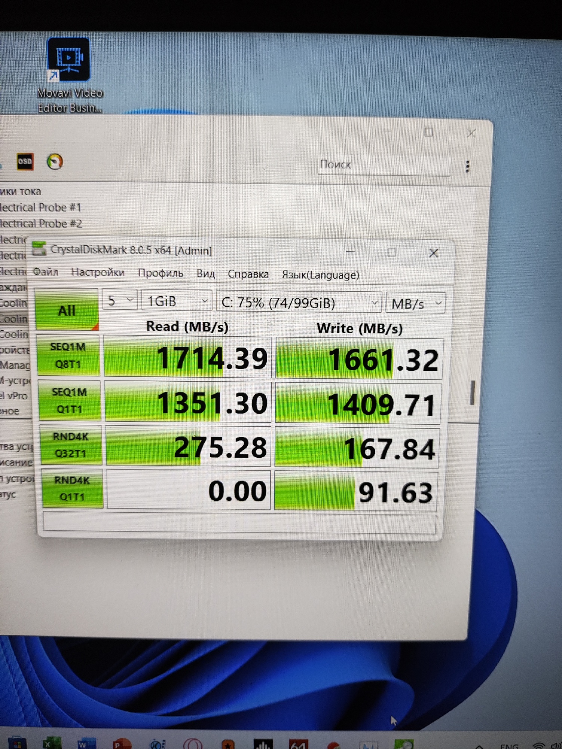The image size is (562, 749).
Task: Minimize the CrystalDiskMark window
Action: pos(350,252)
